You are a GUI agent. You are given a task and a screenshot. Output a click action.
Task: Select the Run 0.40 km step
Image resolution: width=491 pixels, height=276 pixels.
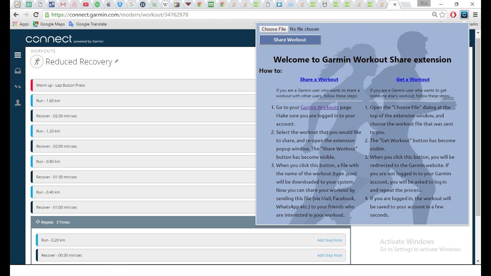(x=143, y=192)
